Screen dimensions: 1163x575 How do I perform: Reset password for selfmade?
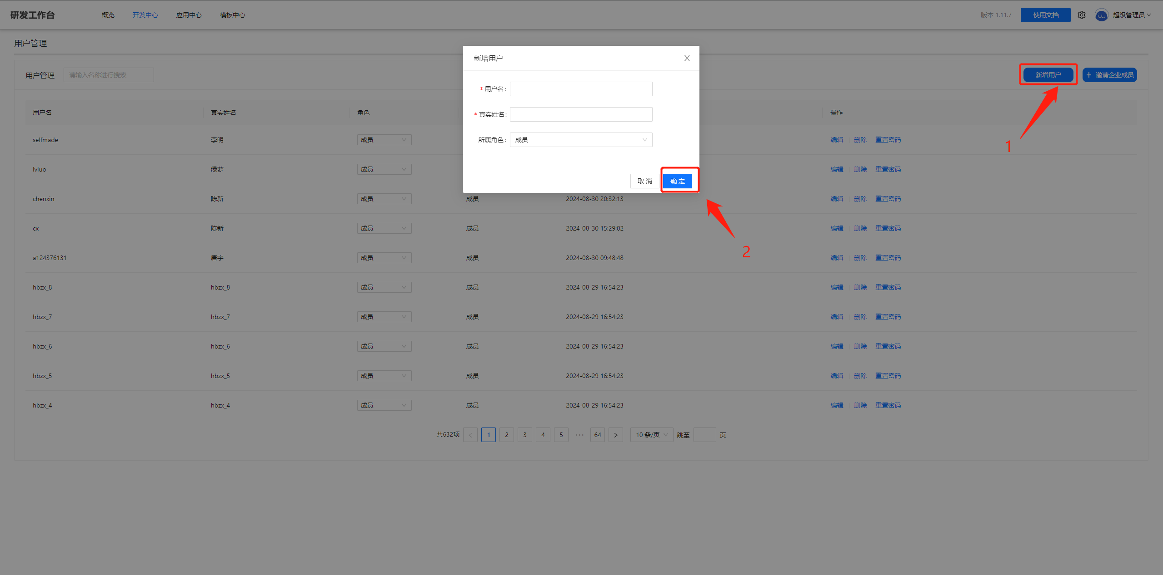[x=888, y=140]
